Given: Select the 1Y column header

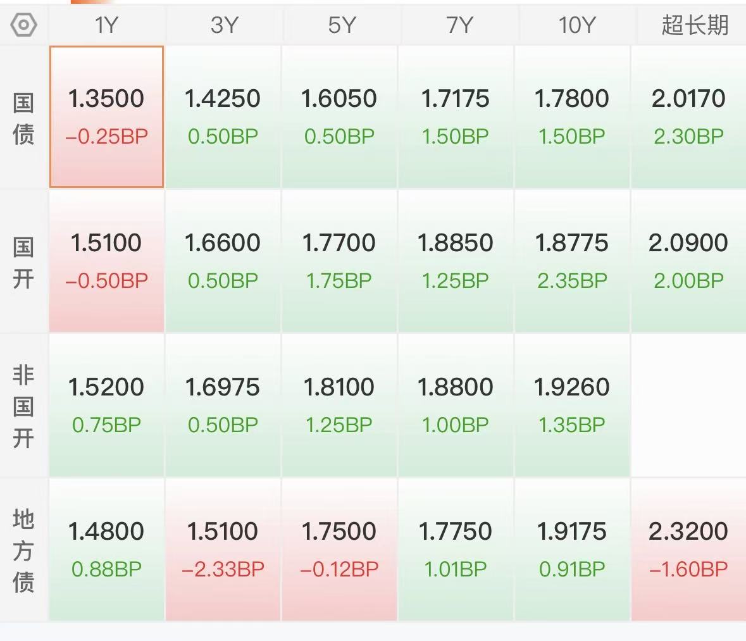Looking at the screenshot, I should pos(106,25).
